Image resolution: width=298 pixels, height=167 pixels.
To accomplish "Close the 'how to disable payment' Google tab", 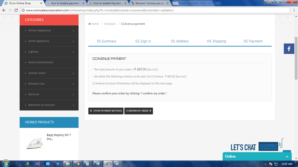I will (x=83, y=3).
